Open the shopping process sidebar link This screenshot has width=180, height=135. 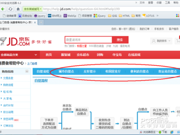pos(8,85)
